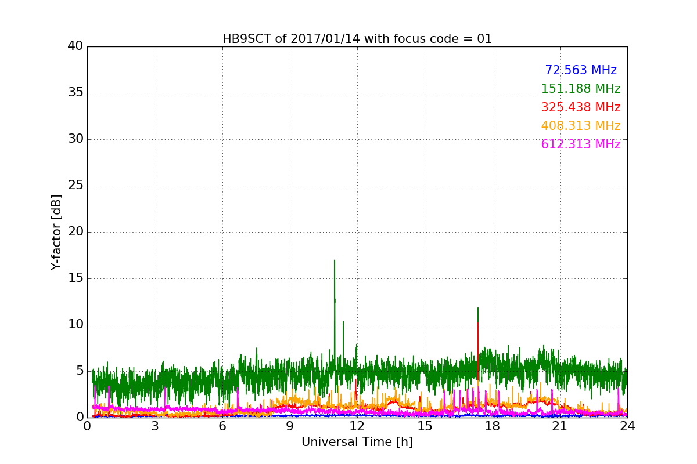Click the x-axis tick label 21
Viewport: 697px width, 464px height.
pyautogui.click(x=560, y=426)
